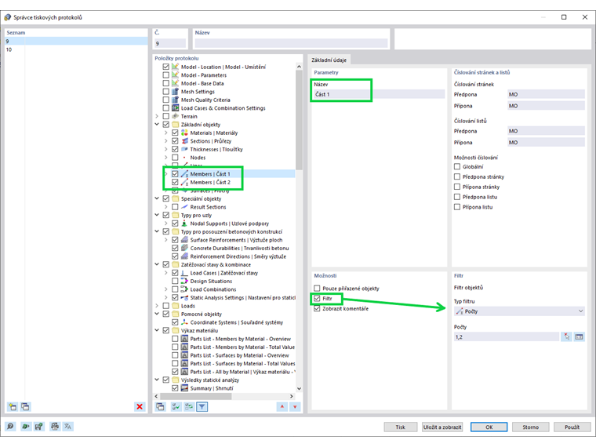This screenshot has width=596, height=447.
Task: Delete the selected report with the red X
Action: pos(140,407)
